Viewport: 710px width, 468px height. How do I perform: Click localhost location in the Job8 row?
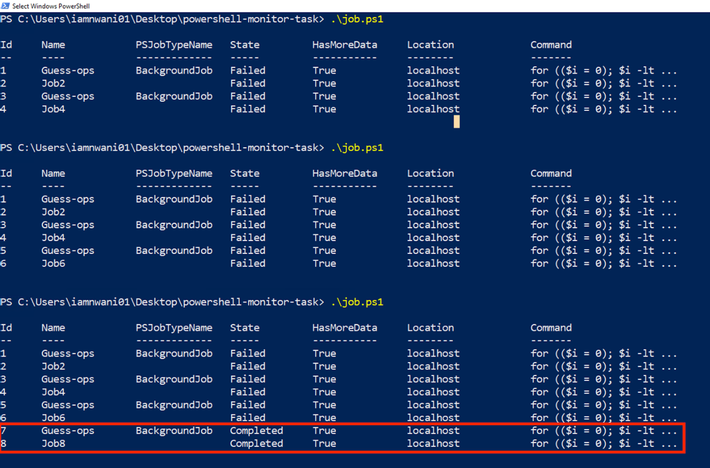433,444
